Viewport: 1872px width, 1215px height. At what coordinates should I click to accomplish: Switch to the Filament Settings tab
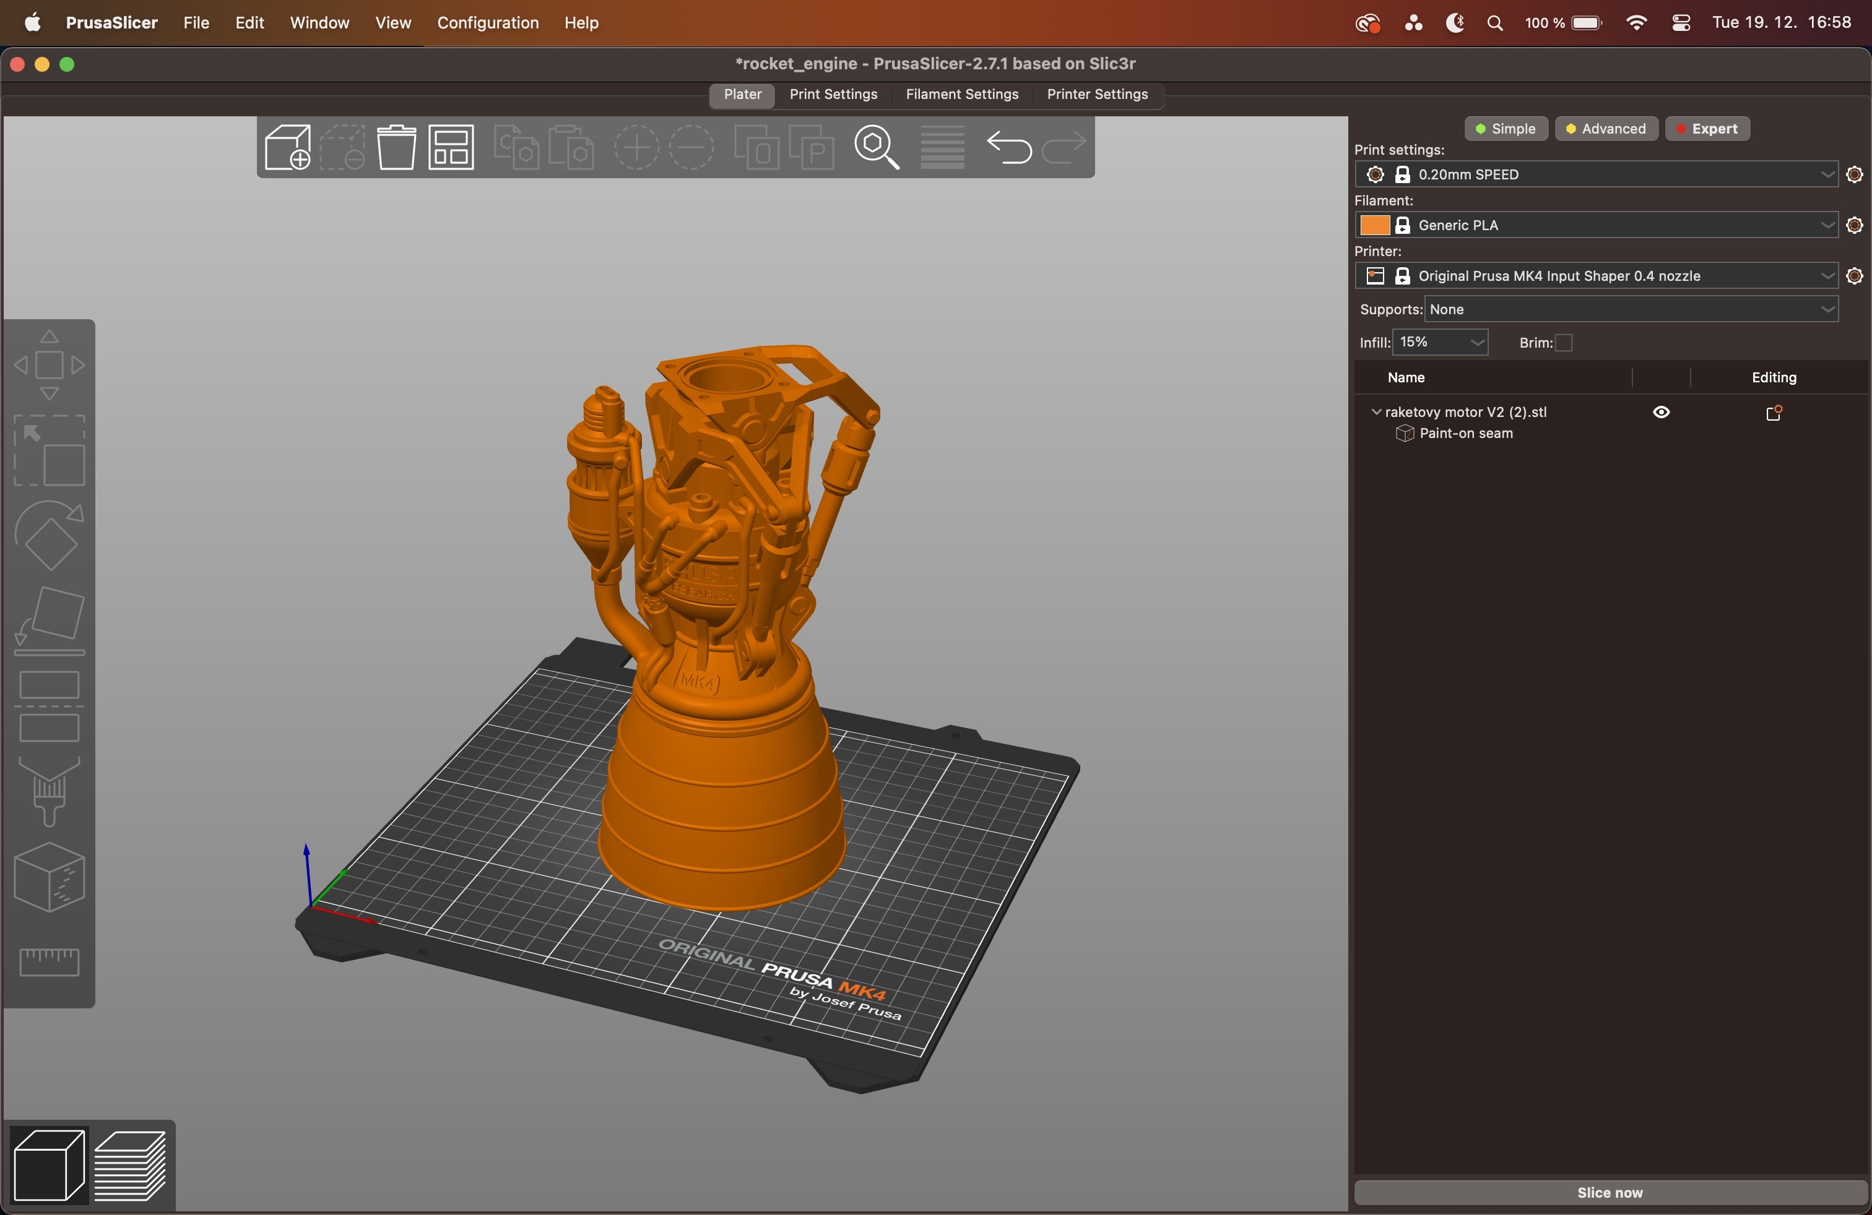coord(961,94)
